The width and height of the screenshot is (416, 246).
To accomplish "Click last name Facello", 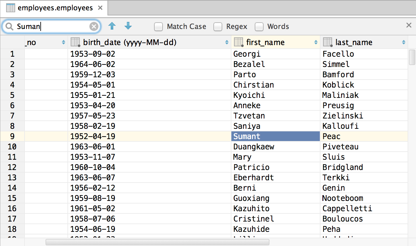I will coord(338,54).
